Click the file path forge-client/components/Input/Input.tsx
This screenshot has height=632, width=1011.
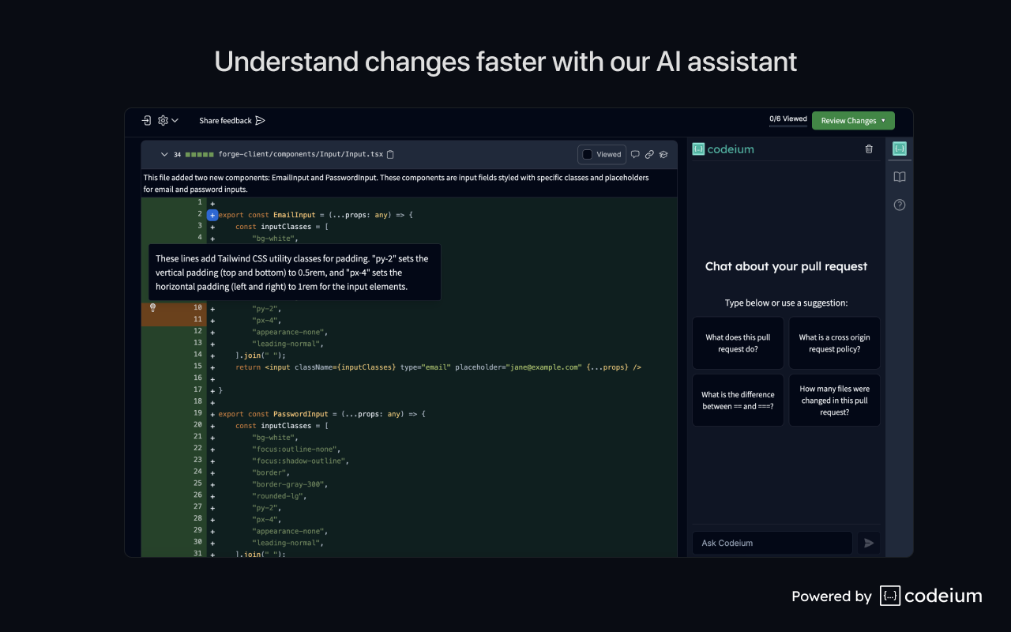click(301, 154)
